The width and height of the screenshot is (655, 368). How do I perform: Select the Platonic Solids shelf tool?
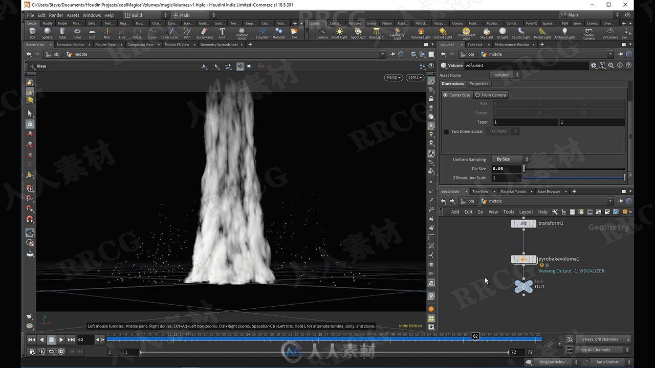pyautogui.click(x=242, y=34)
